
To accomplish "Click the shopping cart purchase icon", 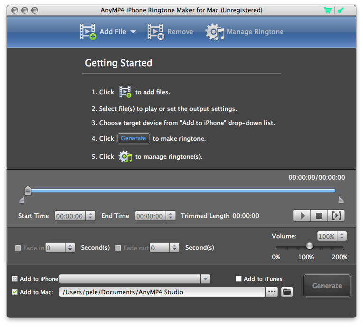I will (x=327, y=10).
